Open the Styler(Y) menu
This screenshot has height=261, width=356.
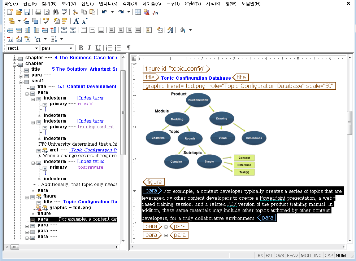tap(193, 3)
